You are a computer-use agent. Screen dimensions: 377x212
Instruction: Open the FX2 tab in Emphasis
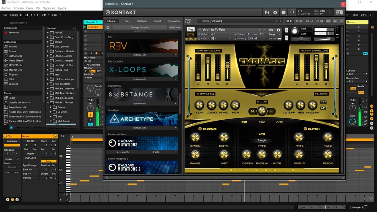(x=262, y=122)
